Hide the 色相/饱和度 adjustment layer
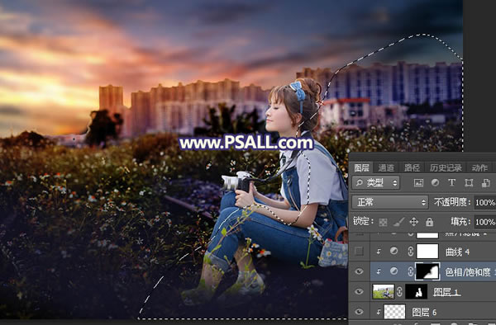 (359, 271)
